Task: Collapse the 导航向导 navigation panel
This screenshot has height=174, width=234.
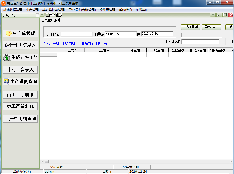Action: click(x=37, y=15)
